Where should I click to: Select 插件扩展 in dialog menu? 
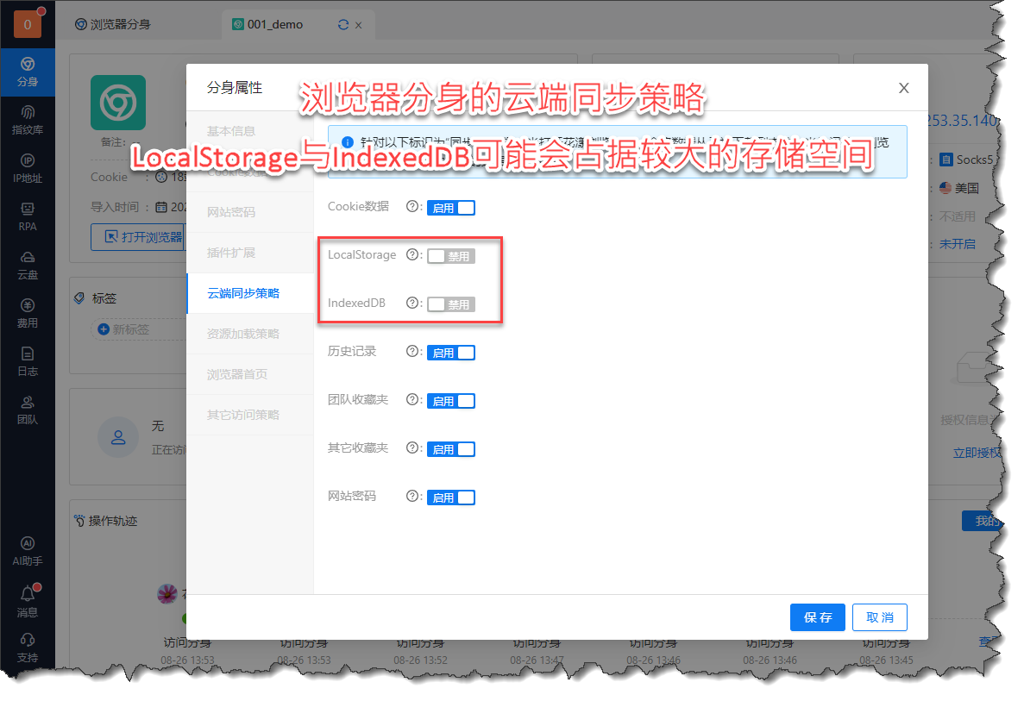pyautogui.click(x=250, y=253)
